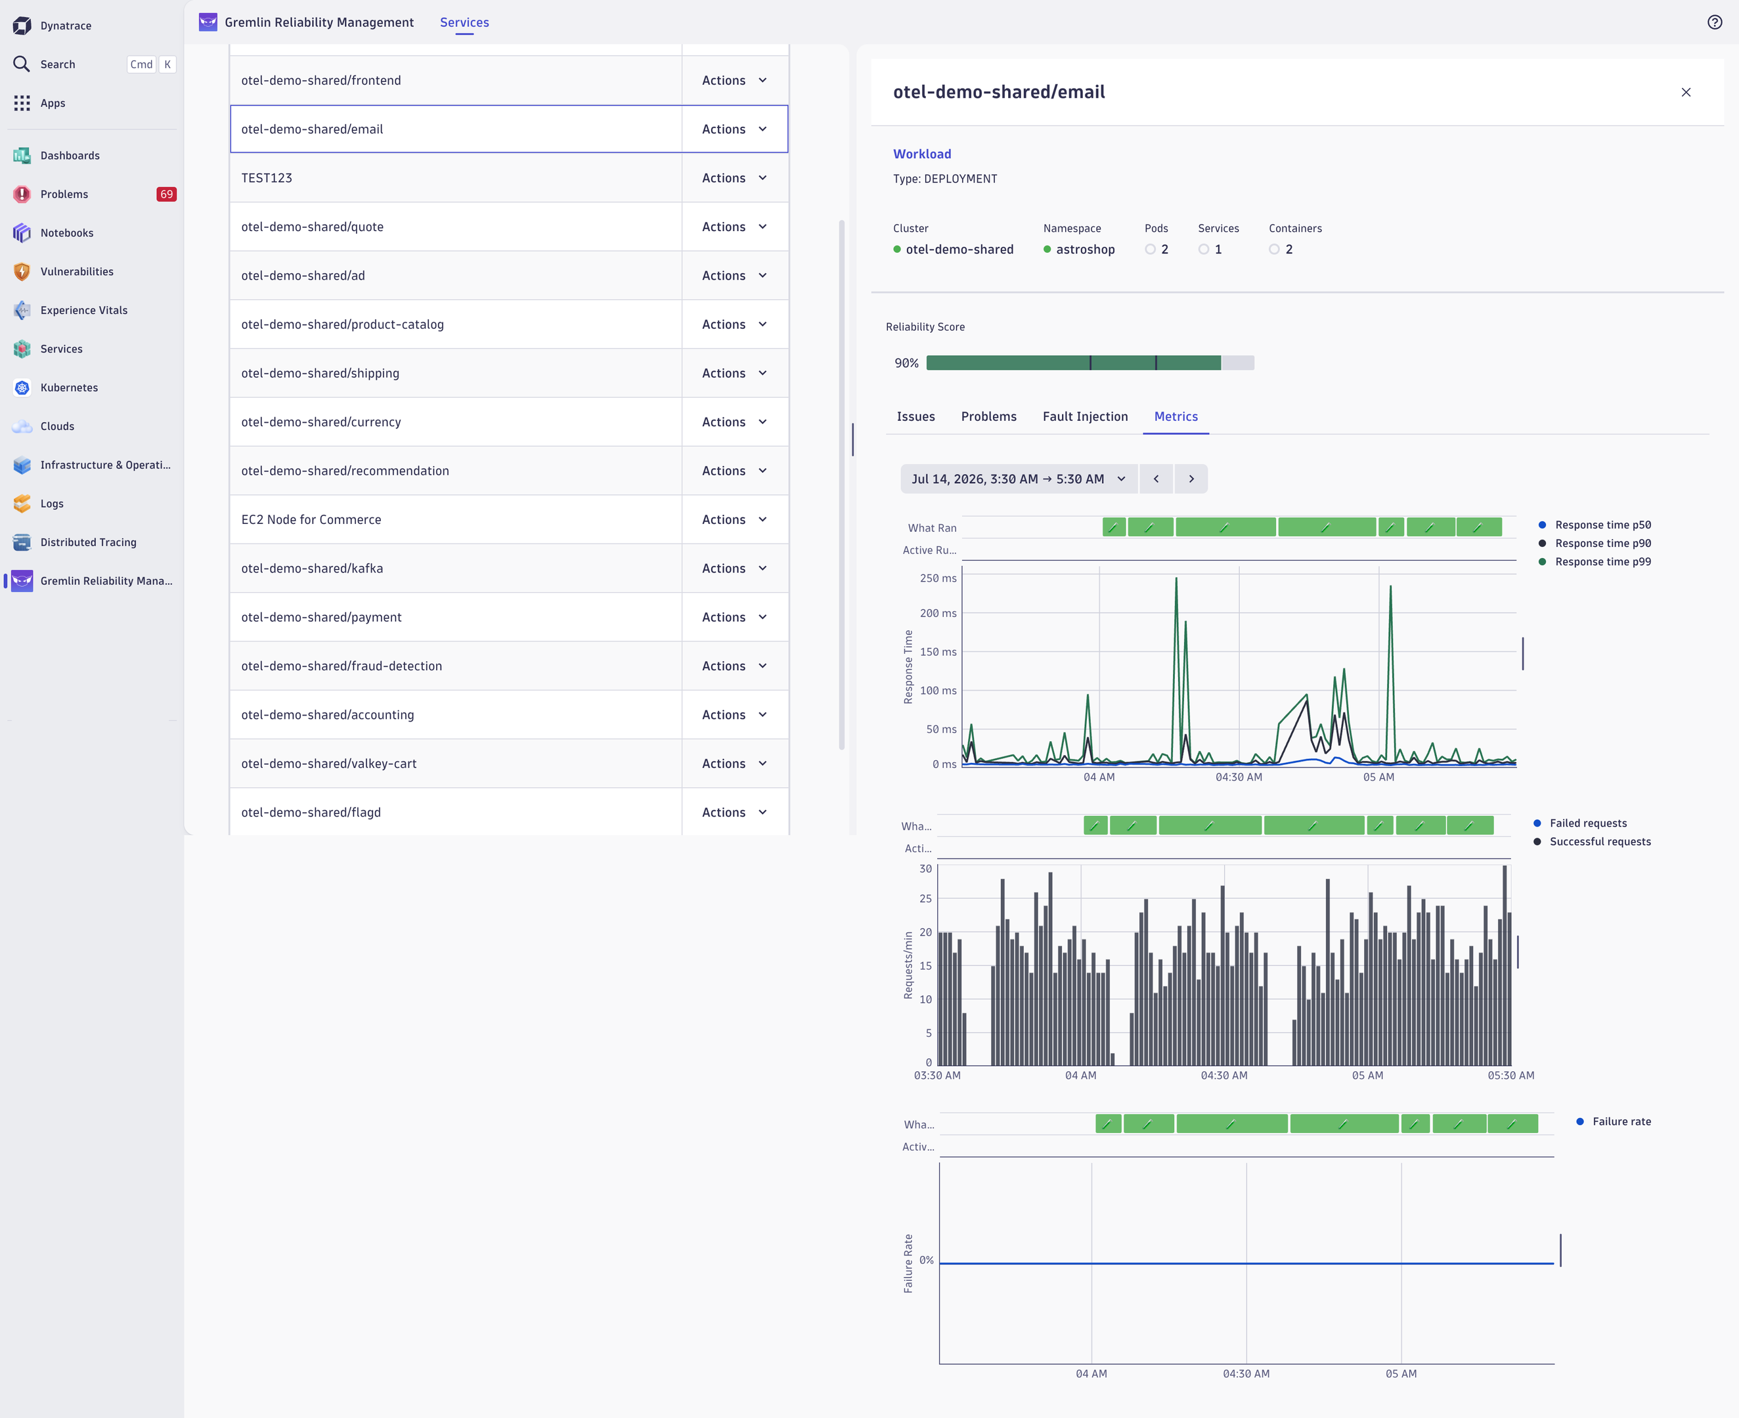Toggle Successful requests legend series
Image resolution: width=1739 pixels, height=1418 pixels.
click(x=1592, y=842)
